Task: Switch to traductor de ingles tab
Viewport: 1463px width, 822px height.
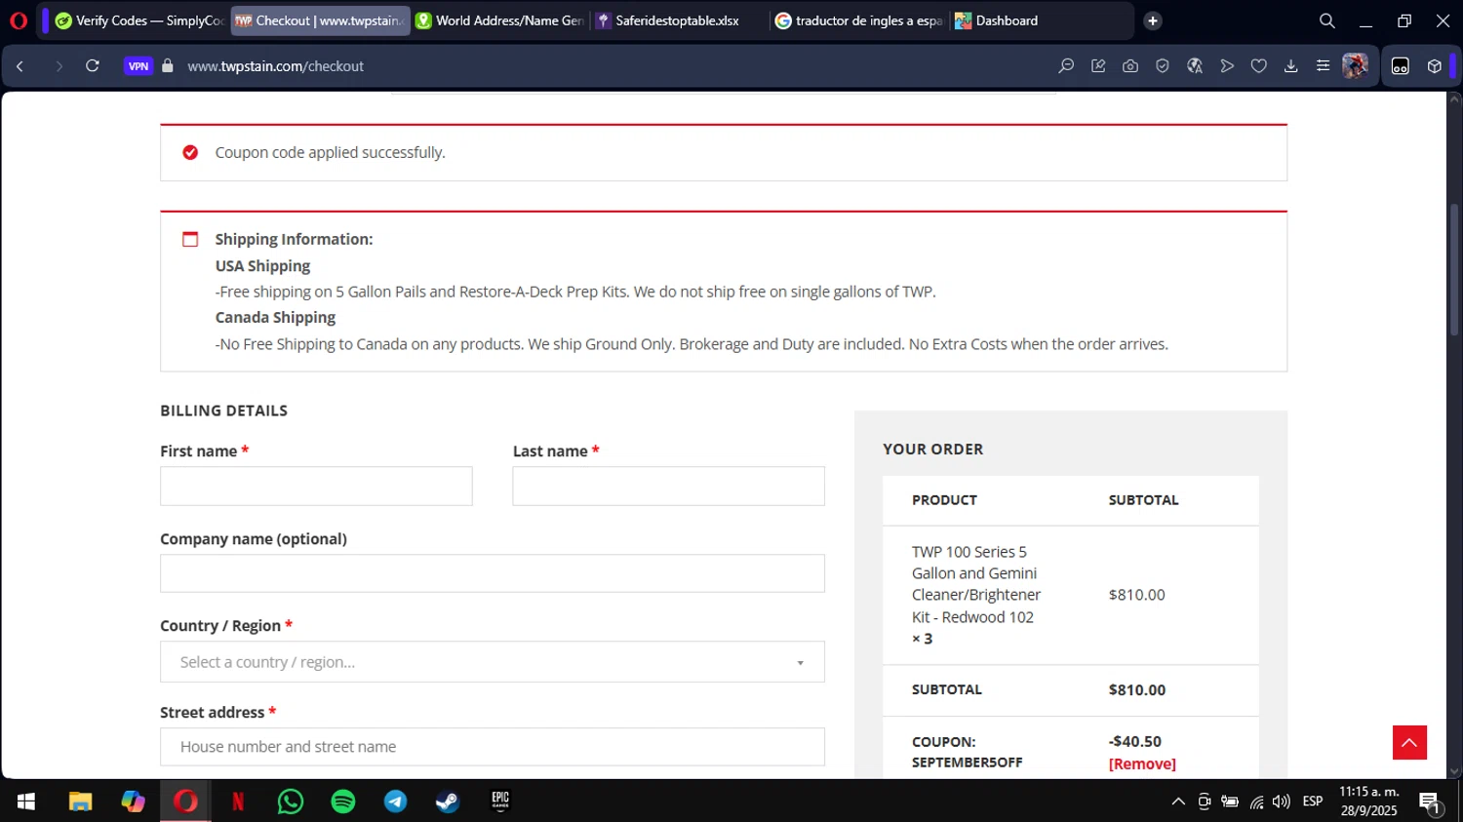Action: click(x=858, y=20)
